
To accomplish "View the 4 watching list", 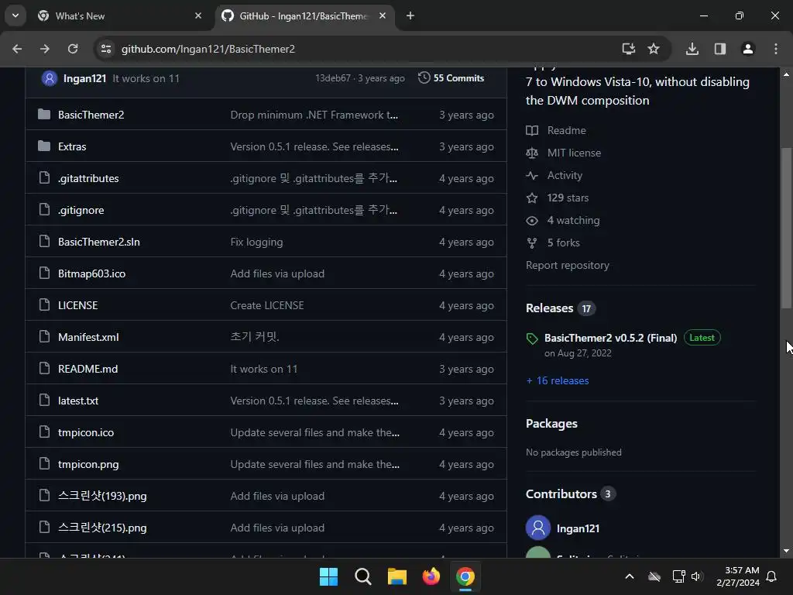I will click(x=563, y=221).
